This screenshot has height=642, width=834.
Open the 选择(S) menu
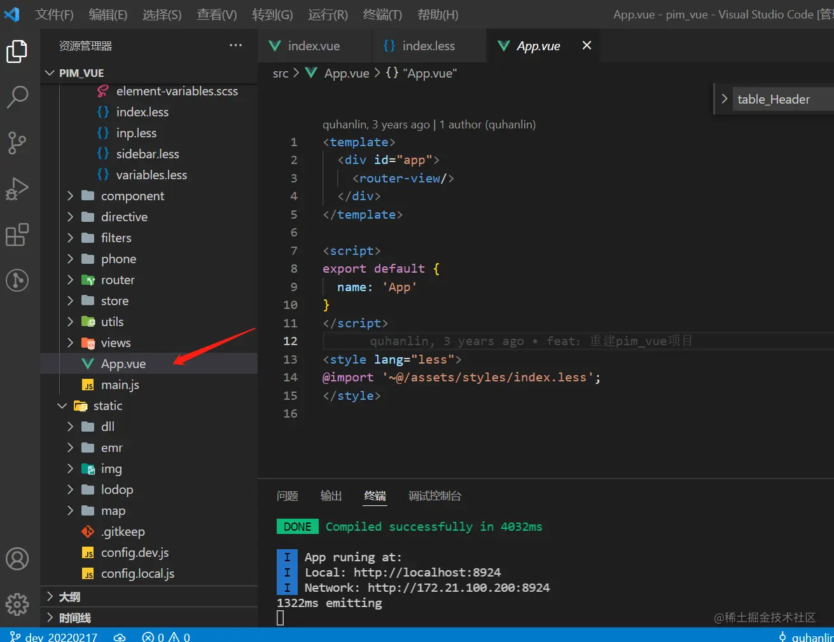pos(162,14)
